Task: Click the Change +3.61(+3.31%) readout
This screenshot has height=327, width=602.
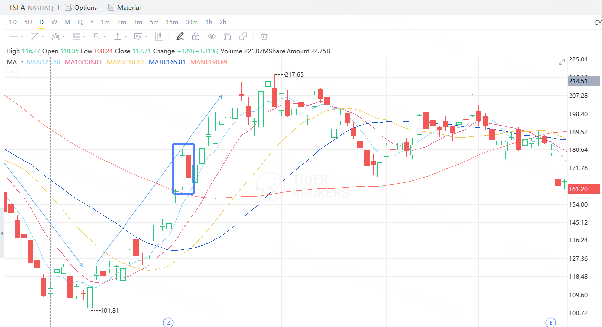Action: pyautogui.click(x=186, y=51)
